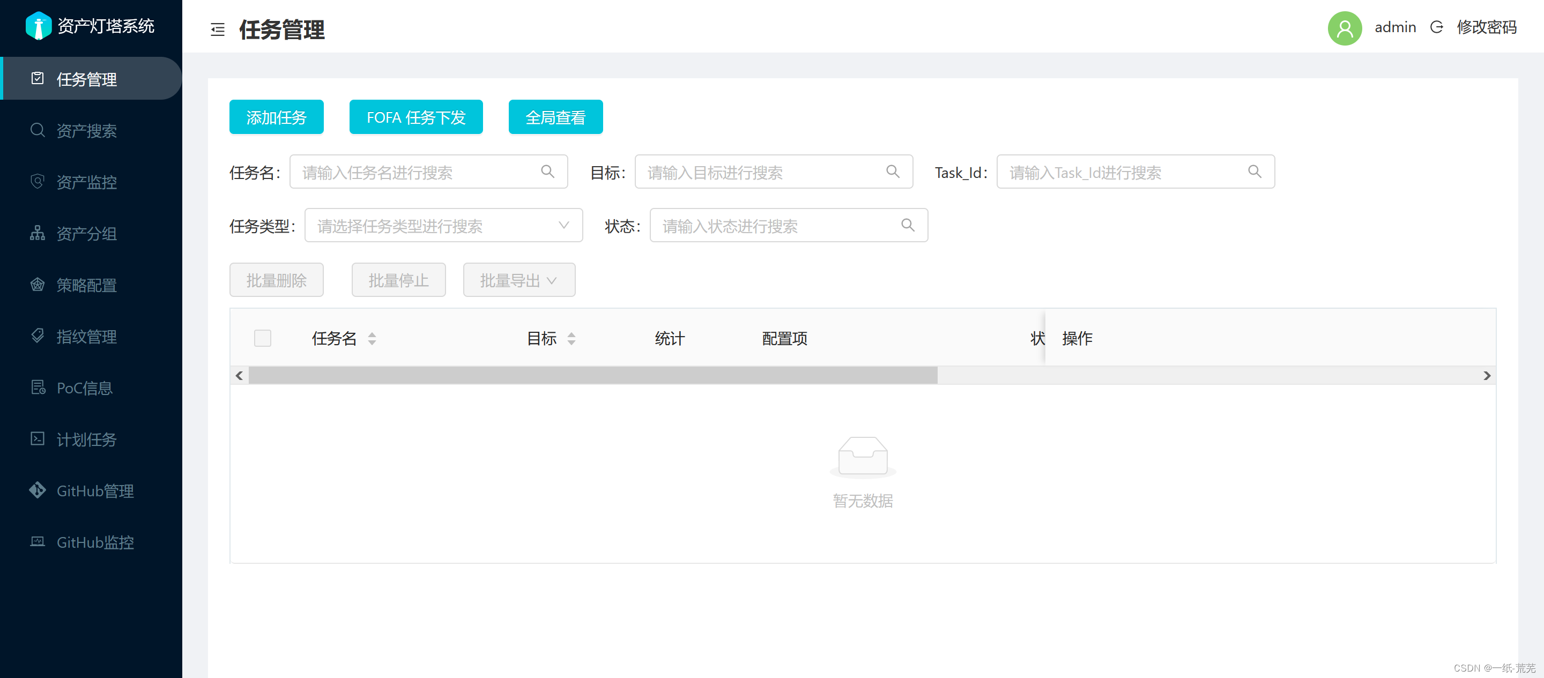This screenshot has width=1544, height=678.
Task: Expand the 批量导出 dropdown button
Action: [x=518, y=280]
